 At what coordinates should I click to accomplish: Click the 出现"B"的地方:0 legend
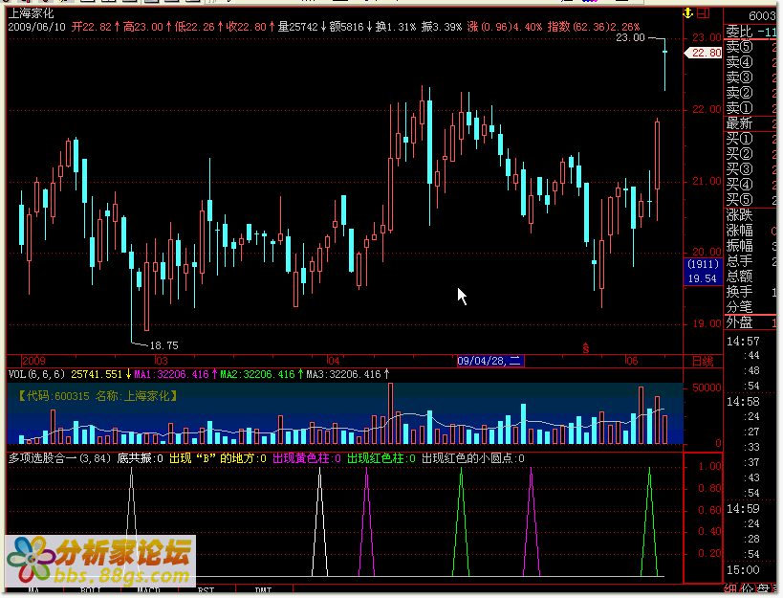tap(218, 458)
